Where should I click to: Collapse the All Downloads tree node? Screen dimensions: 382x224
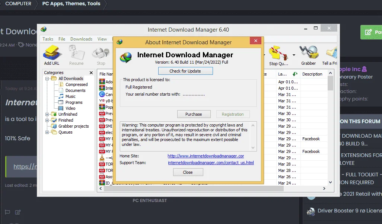click(47, 79)
